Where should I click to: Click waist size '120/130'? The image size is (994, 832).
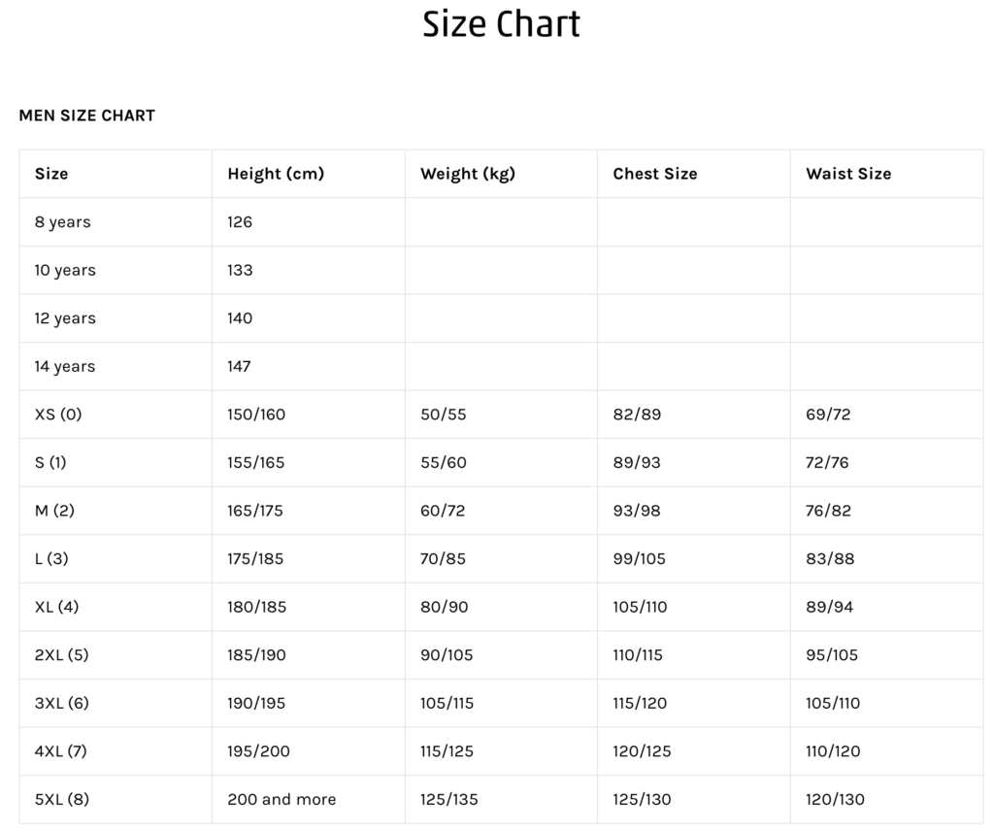point(835,800)
